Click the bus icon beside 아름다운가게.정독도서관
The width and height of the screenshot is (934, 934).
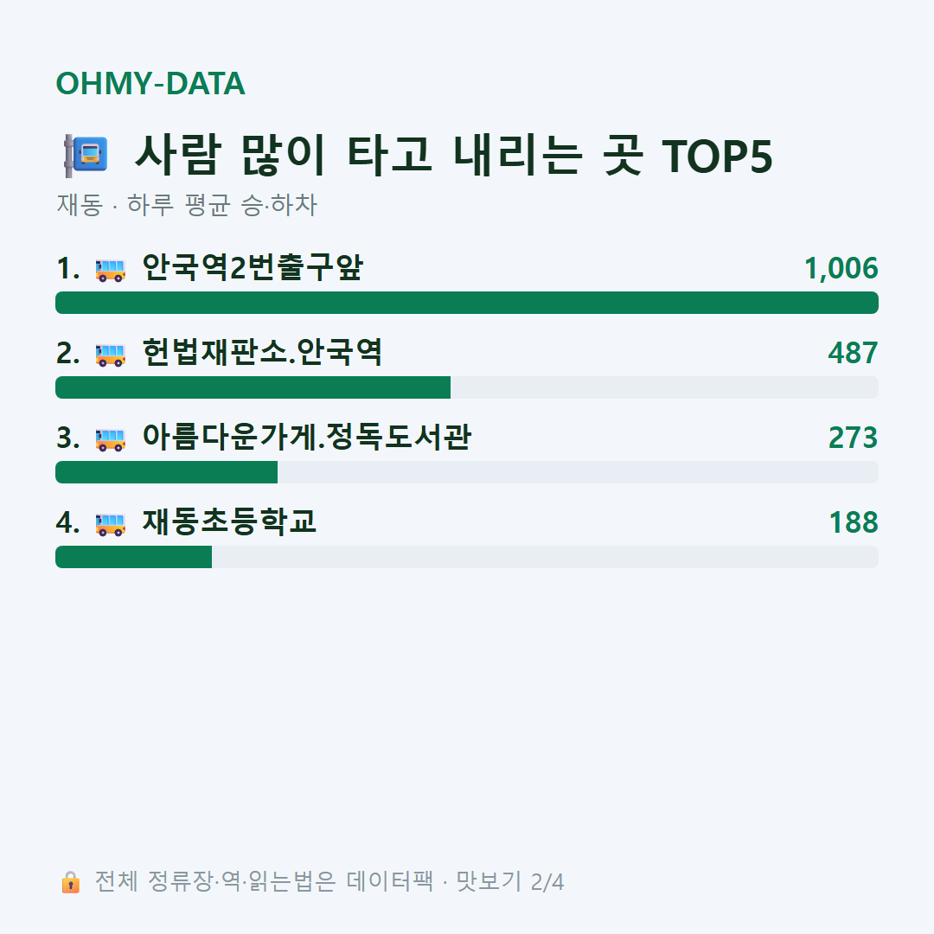[111, 439]
